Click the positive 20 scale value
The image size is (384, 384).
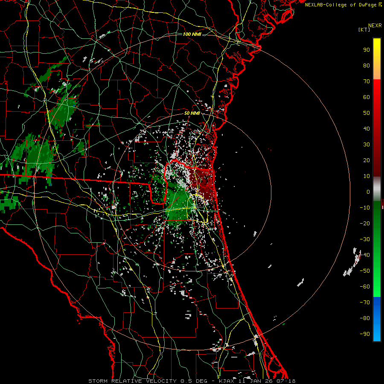pos(367,160)
